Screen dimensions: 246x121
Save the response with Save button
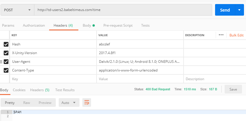[x=233, y=89]
